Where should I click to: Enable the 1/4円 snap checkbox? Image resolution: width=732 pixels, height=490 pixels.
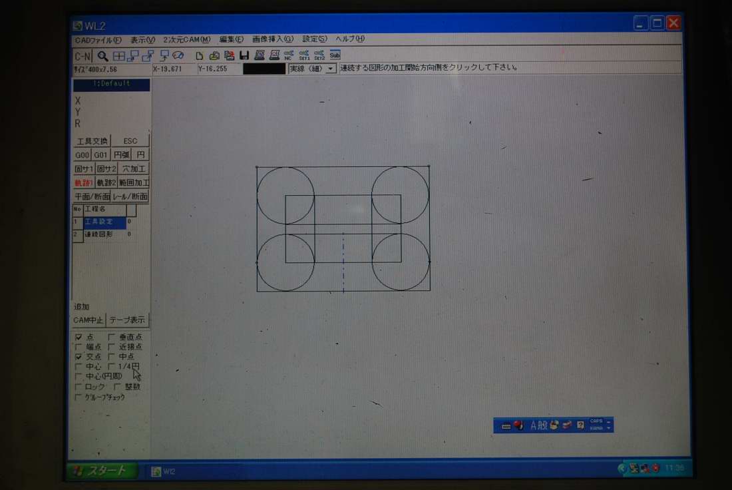pos(111,367)
